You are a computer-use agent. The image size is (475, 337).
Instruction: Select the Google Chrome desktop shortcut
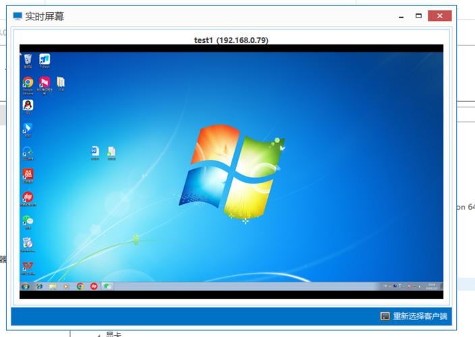pyautogui.click(x=28, y=82)
